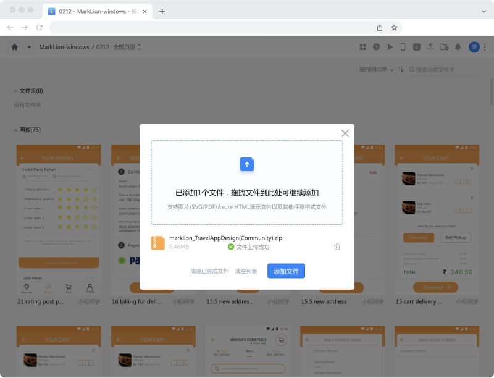
Task: Open the mobile phone preview icon
Action: [x=403, y=47]
